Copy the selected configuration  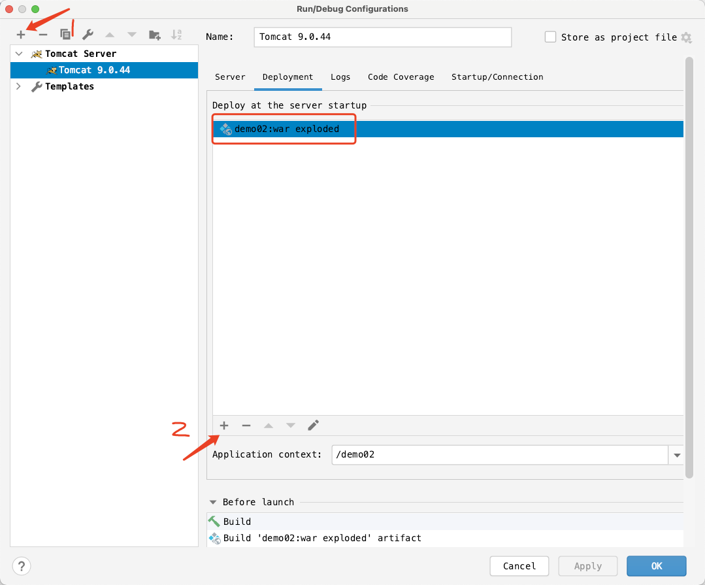[65, 35]
